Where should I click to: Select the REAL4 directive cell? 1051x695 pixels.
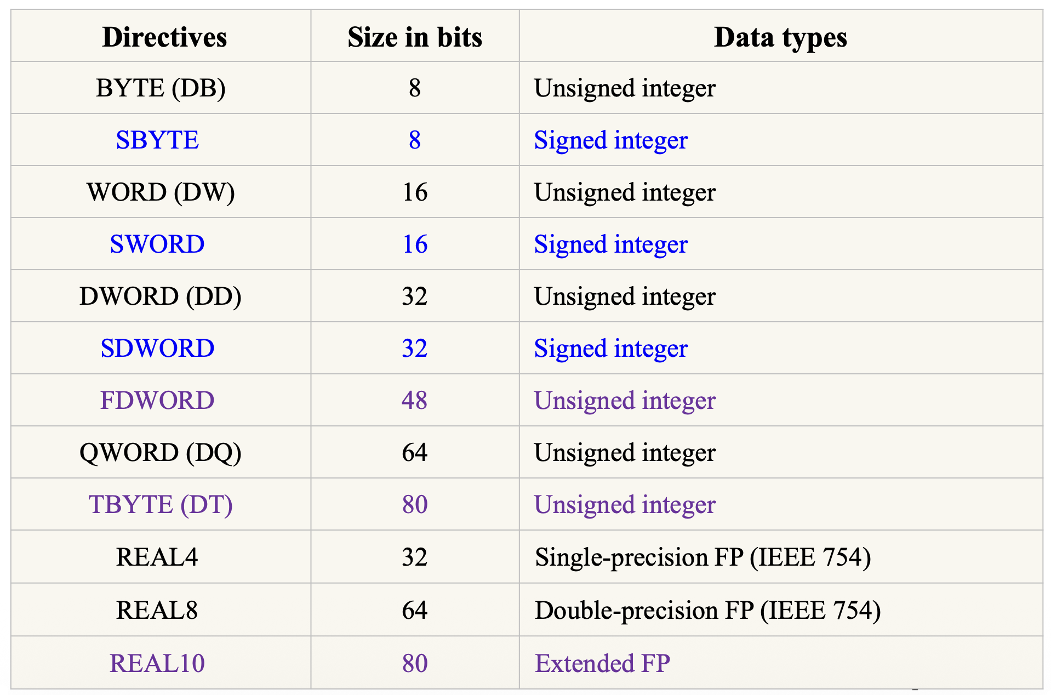point(157,557)
